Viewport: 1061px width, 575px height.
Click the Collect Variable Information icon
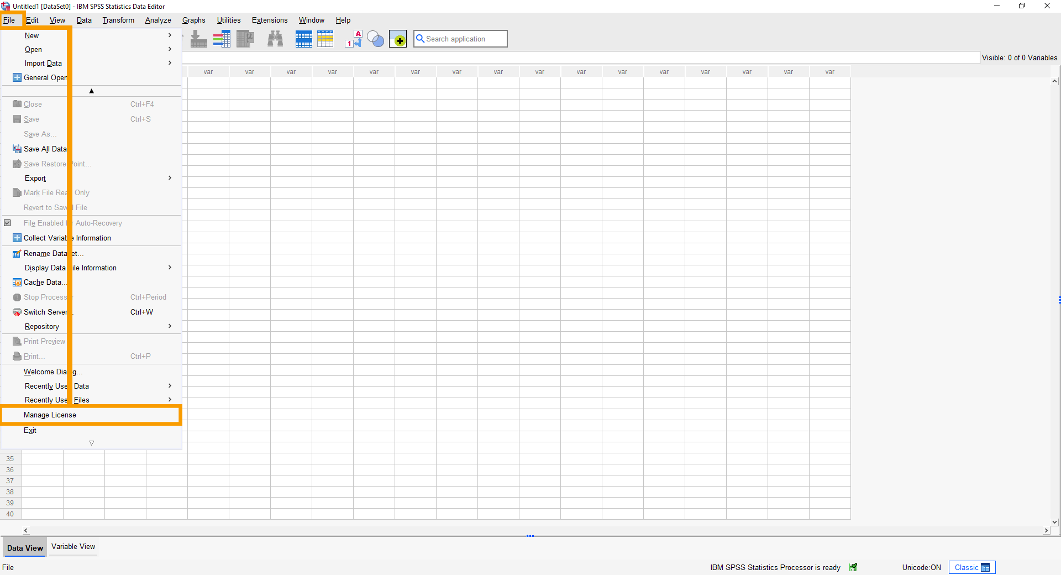tap(17, 238)
